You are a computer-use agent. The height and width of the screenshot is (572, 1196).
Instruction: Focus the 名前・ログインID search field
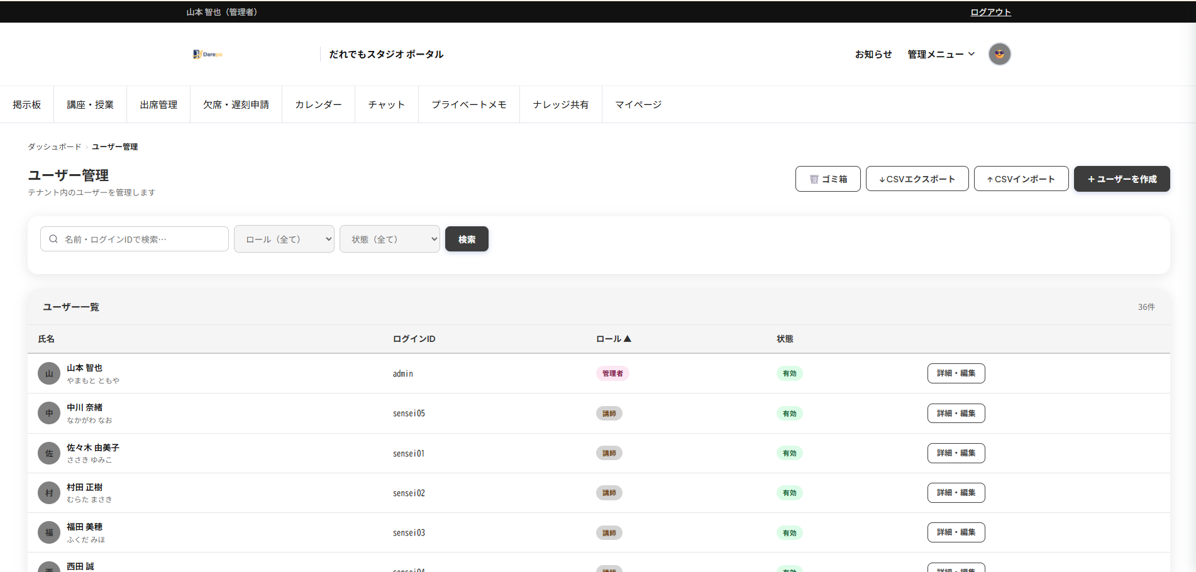pos(135,239)
